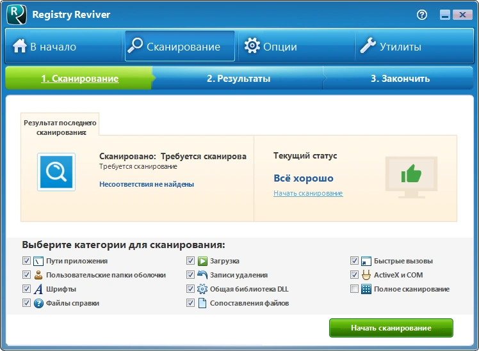Click the Быстрые вызовы shortcut icon
This screenshot has width=479, height=351.
366,261
